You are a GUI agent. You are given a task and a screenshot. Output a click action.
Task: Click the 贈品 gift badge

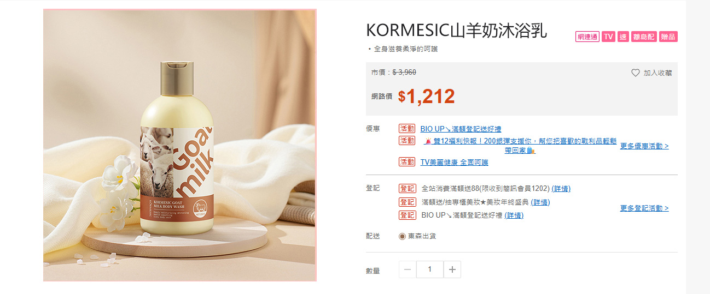(x=668, y=37)
